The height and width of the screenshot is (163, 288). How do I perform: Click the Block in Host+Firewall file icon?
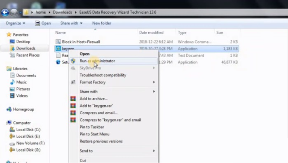pyautogui.click(x=58, y=42)
